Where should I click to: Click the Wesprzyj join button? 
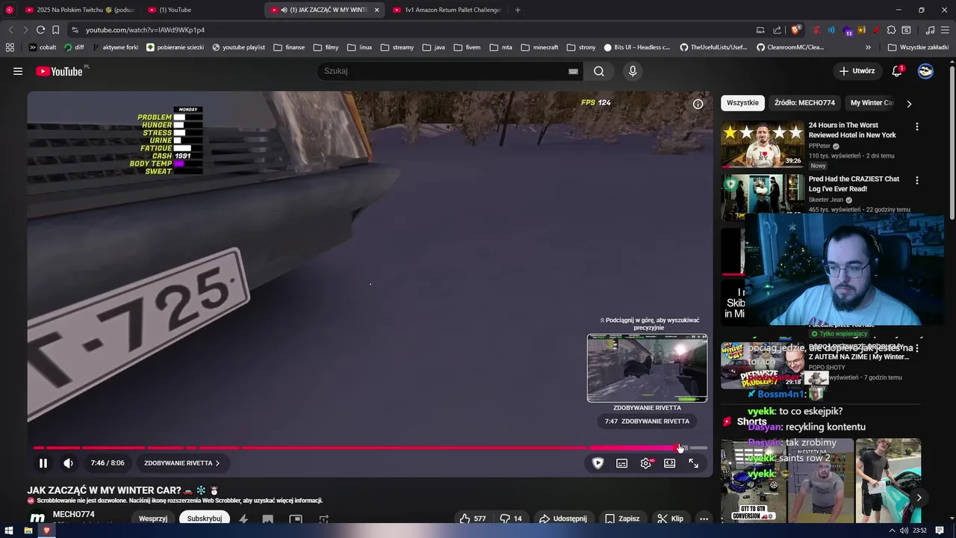tap(153, 519)
